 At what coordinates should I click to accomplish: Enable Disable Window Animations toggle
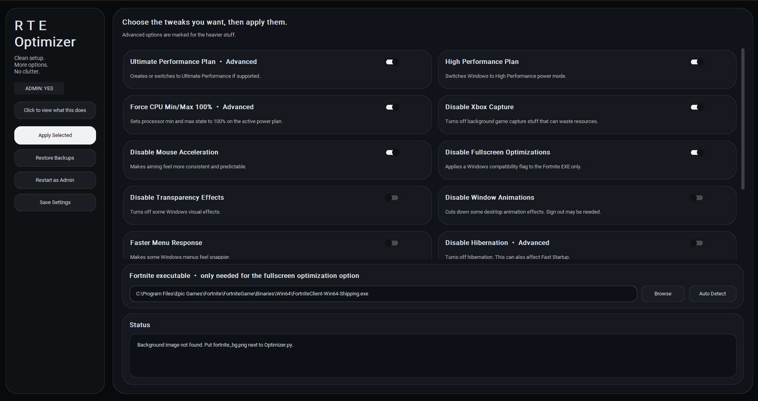click(696, 198)
